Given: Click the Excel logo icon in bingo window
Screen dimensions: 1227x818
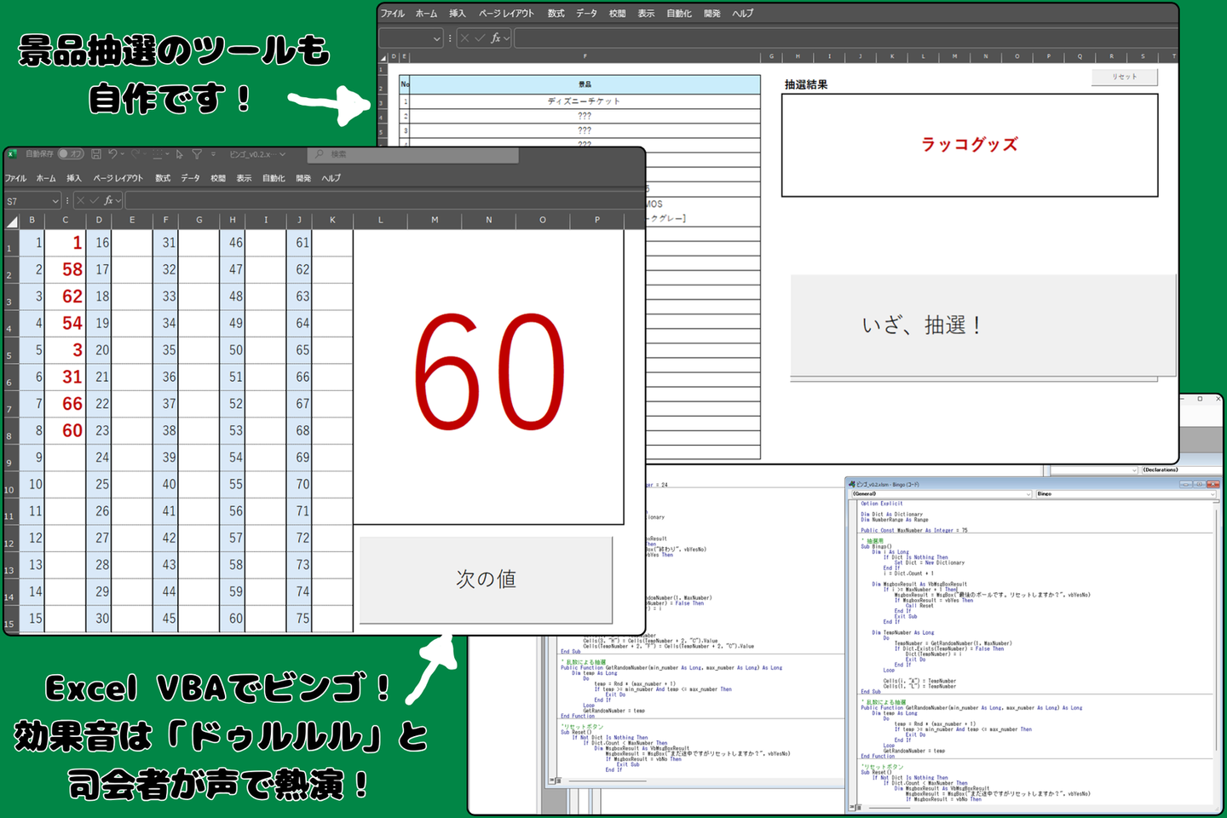Looking at the screenshot, I should [12, 154].
